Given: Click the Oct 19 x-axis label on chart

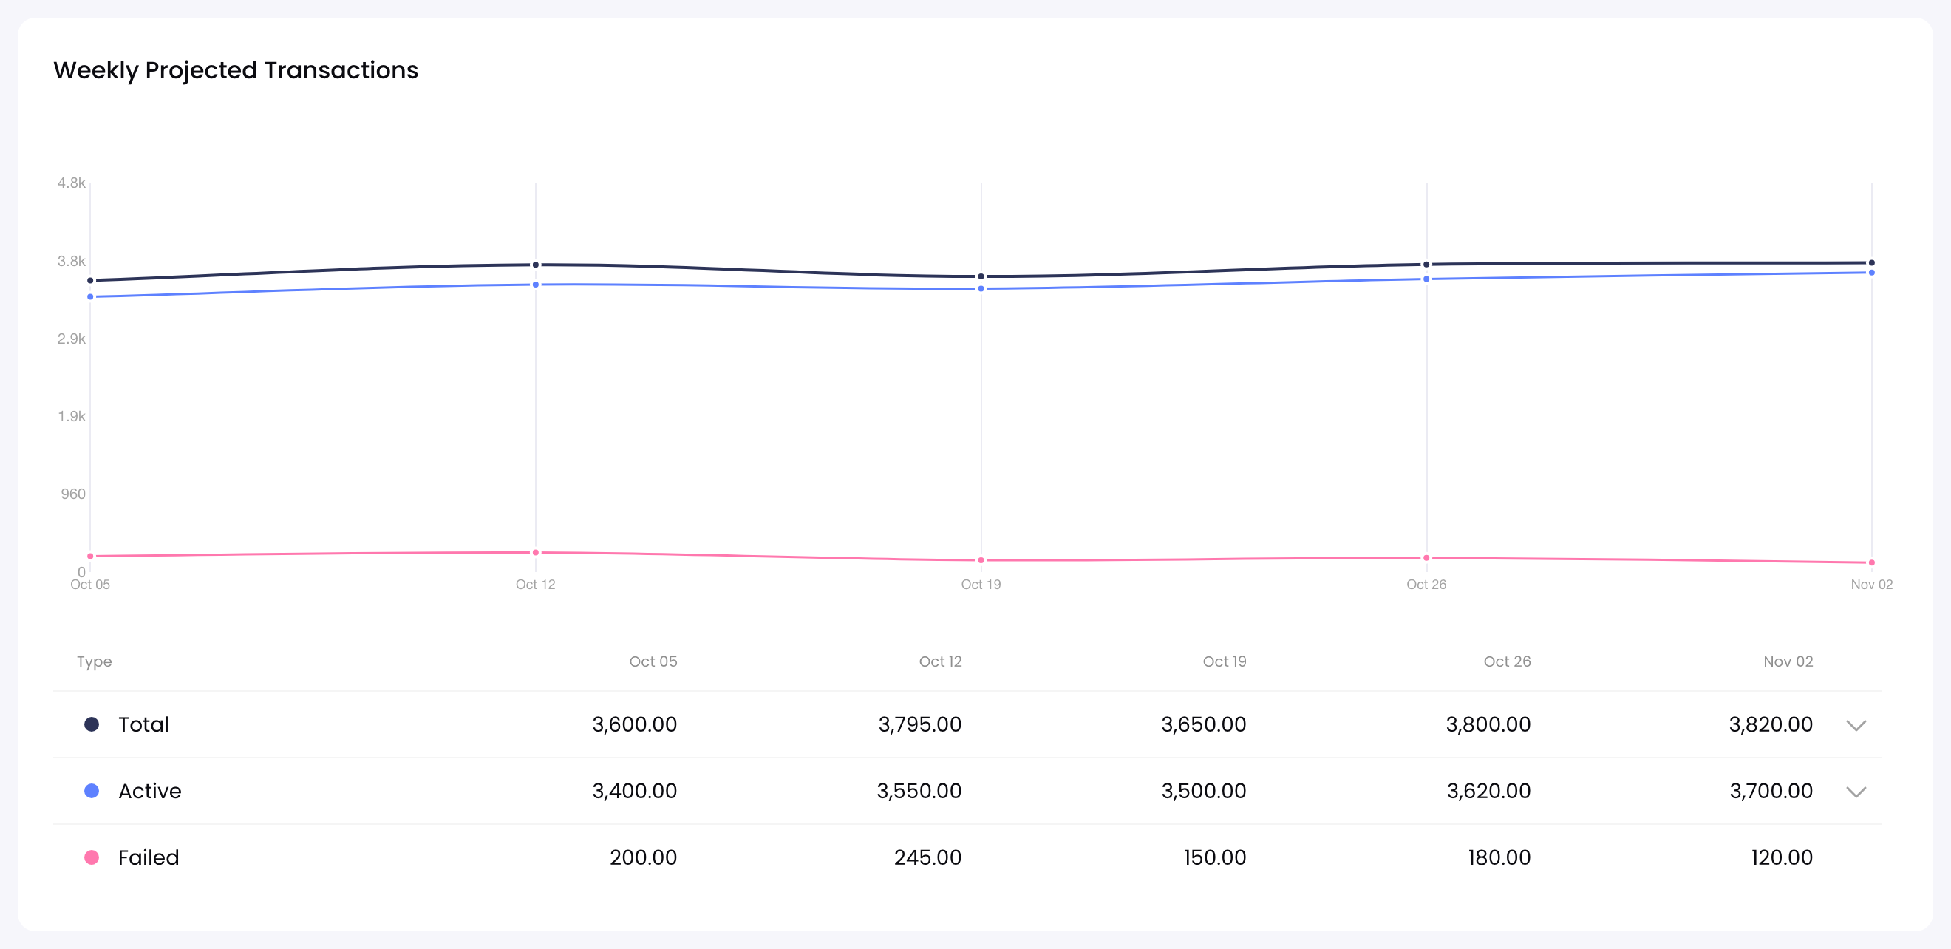Looking at the screenshot, I should tap(981, 584).
